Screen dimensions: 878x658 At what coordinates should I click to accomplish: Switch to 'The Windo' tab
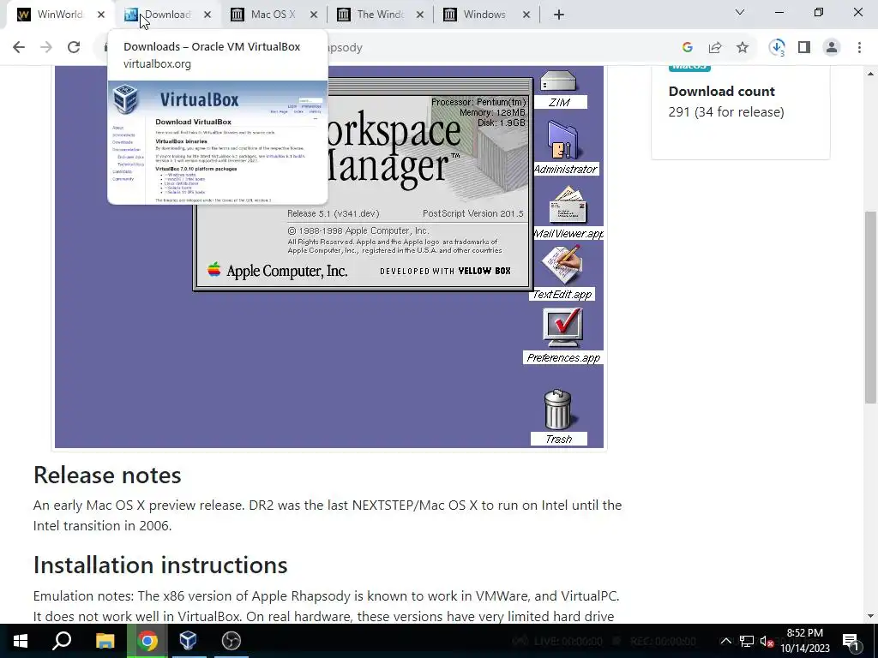click(379, 15)
